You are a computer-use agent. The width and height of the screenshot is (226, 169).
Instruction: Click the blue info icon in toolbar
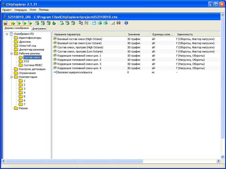coord(126,23)
